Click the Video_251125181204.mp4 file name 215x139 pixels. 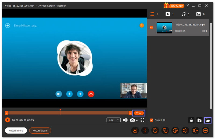coord(190,25)
